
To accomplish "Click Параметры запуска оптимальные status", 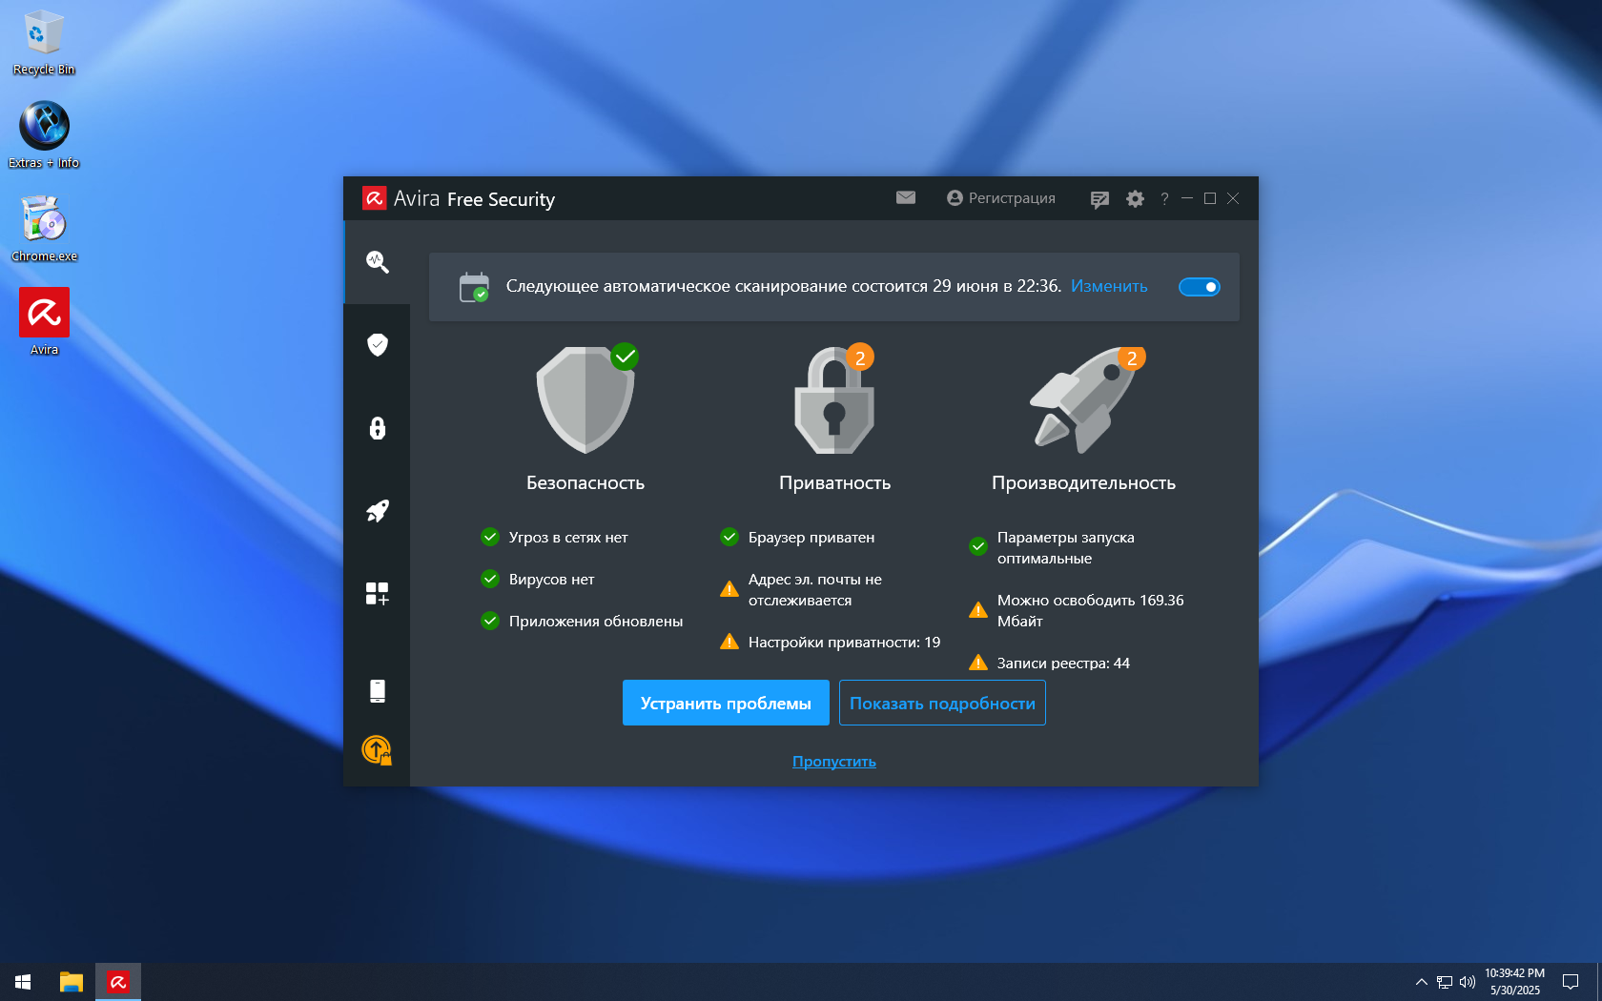I will (x=1052, y=547).
